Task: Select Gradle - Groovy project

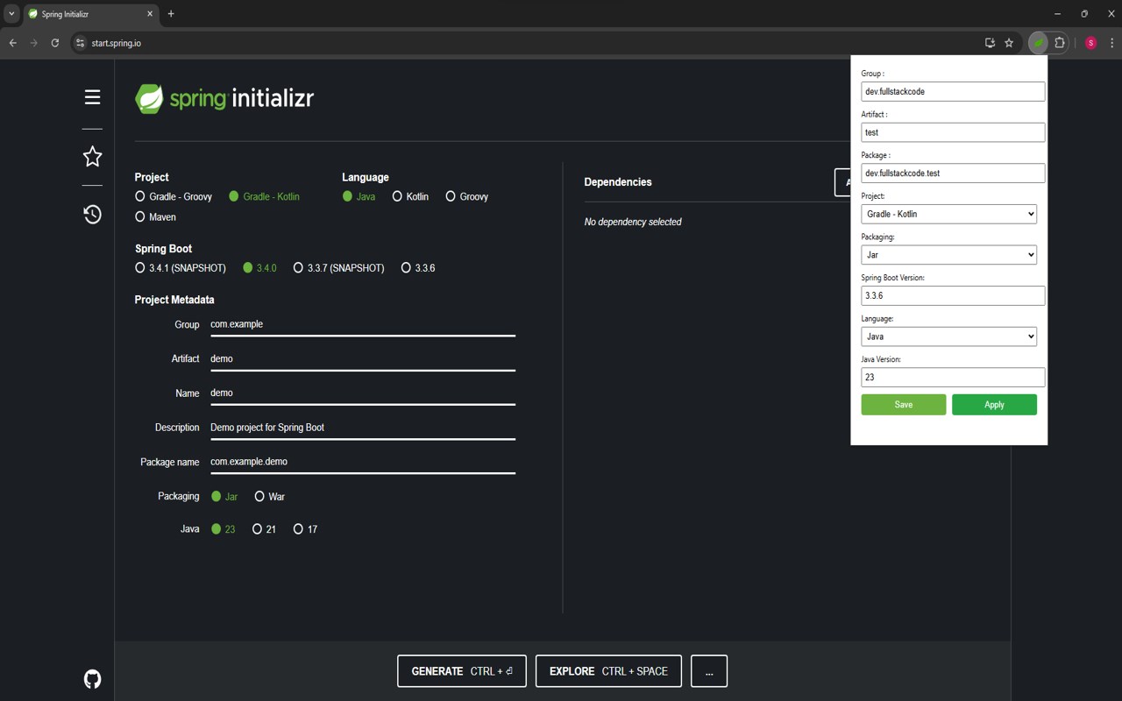Action: click(174, 196)
